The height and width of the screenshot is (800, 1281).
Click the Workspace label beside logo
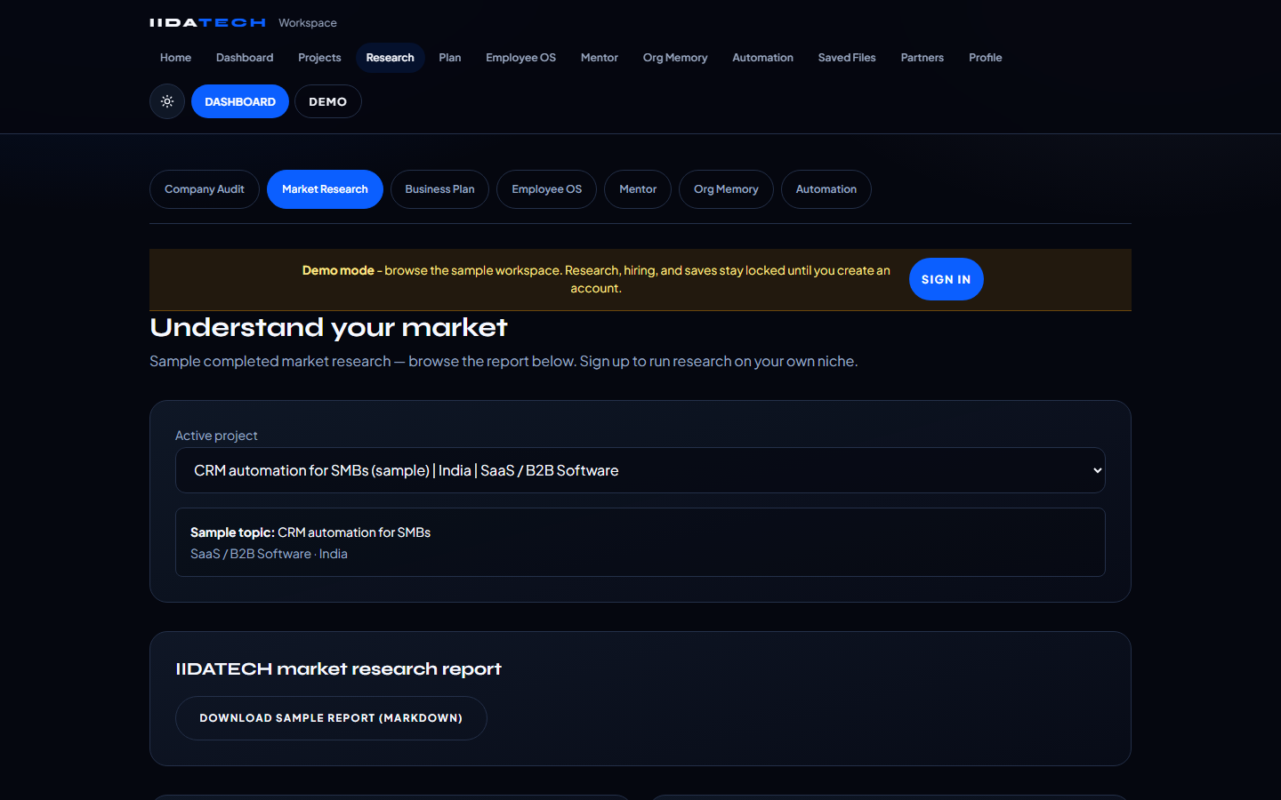tap(308, 23)
